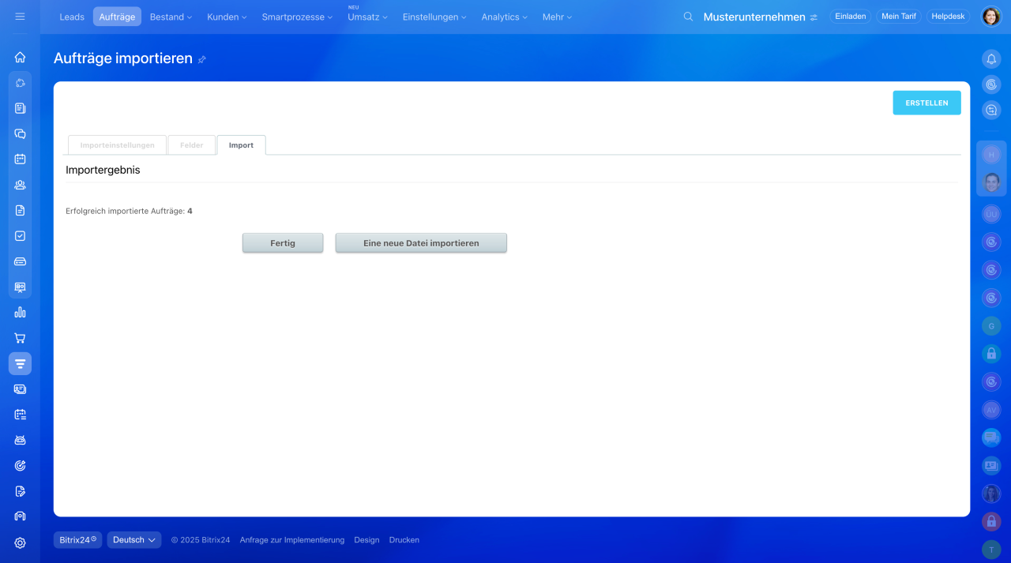
Task: Expand the Smartprozesse dropdown menu
Action: click(x=297, y=17)
